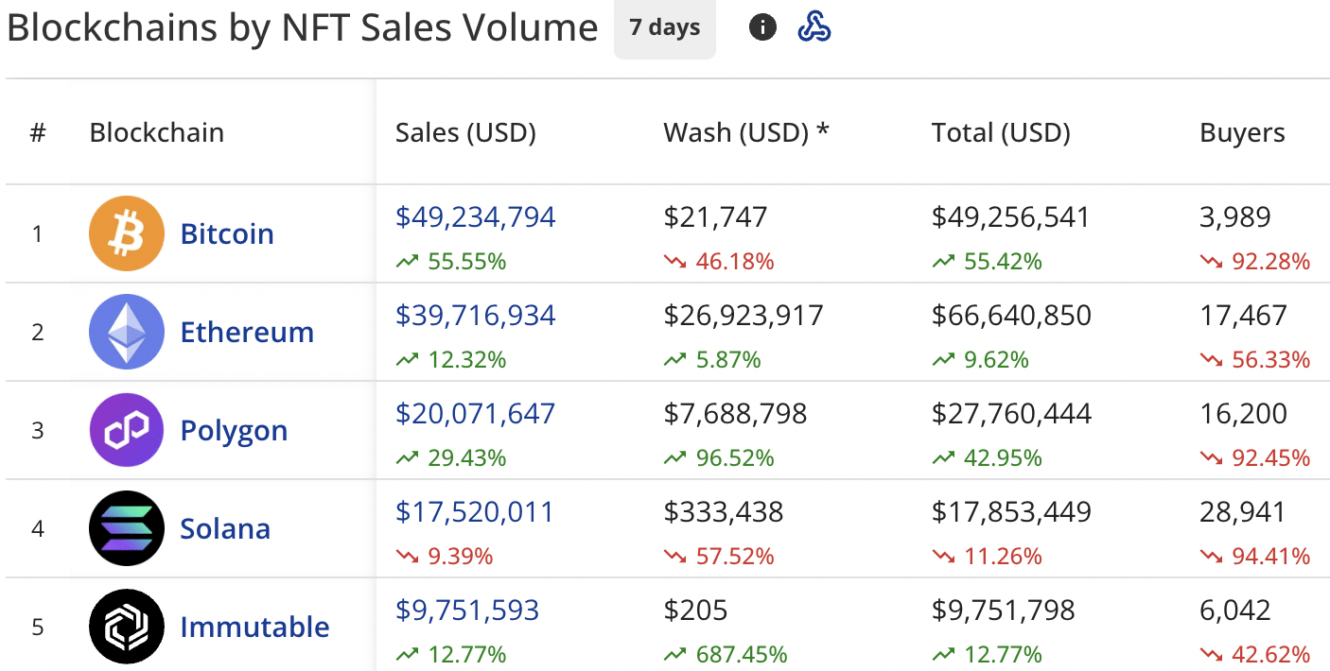The width and height of the screenshot is (1330, 671).
Task: Click Solana buyers count 28,941
Action: click(1243, 512)
